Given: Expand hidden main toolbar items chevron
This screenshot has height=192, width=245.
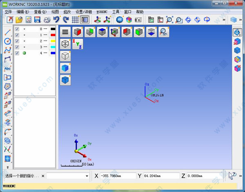Looking at the screenshot, I should [x=224, y=20].
